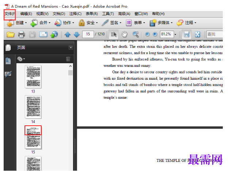
Task: Open the 窗口(W) menu
Action: [141, 14]
